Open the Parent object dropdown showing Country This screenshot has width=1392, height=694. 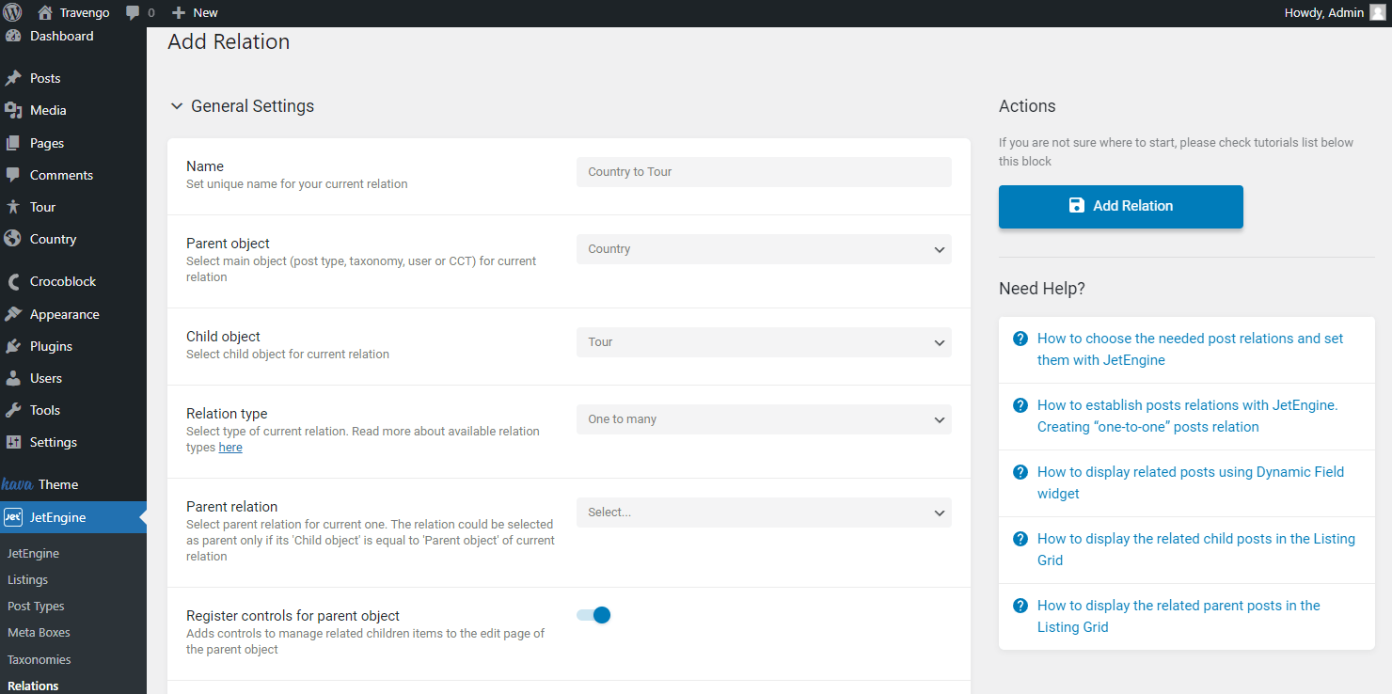click(x=764, y=249)
